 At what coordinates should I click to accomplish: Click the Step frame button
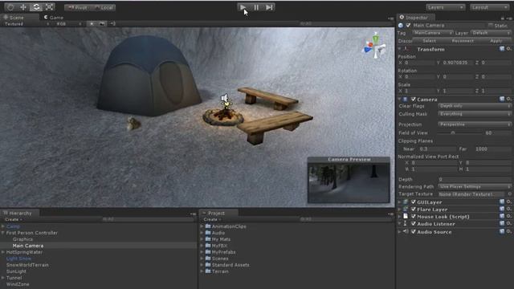coord(269,7)
